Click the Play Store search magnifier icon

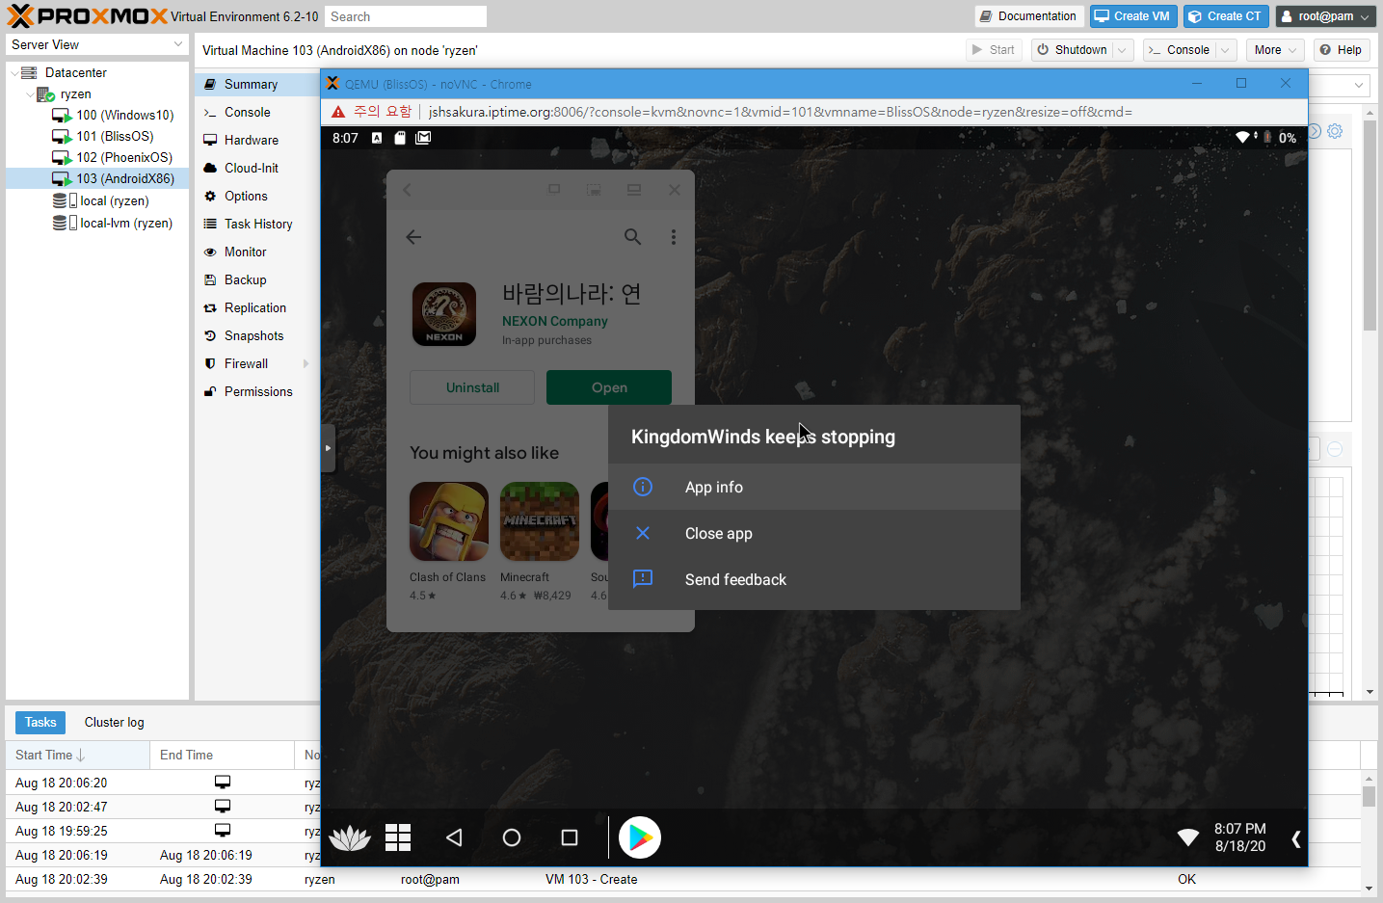(x=632, y=237)
